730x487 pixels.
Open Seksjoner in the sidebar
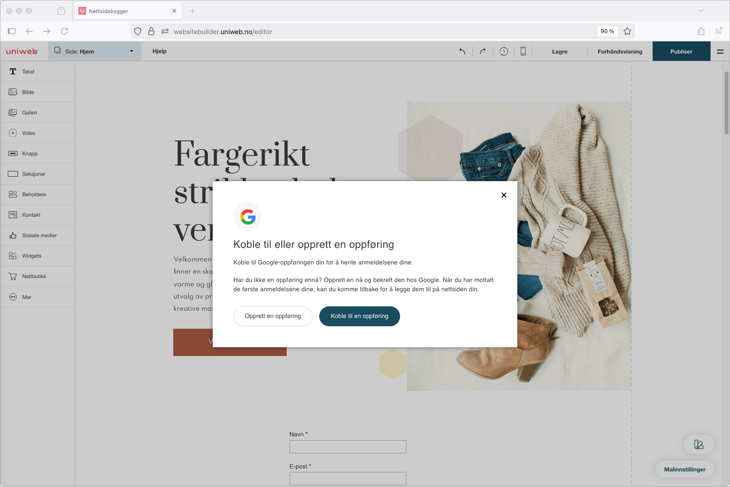point(37,174)
